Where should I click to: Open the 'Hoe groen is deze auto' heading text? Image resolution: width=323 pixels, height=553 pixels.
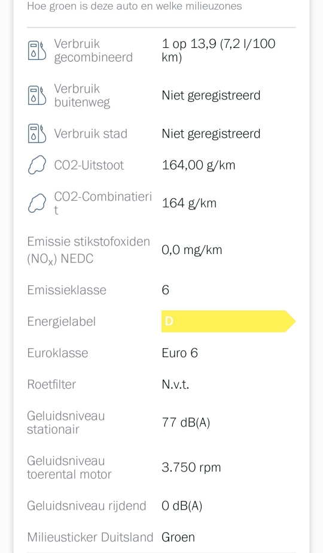click(135, 6)
